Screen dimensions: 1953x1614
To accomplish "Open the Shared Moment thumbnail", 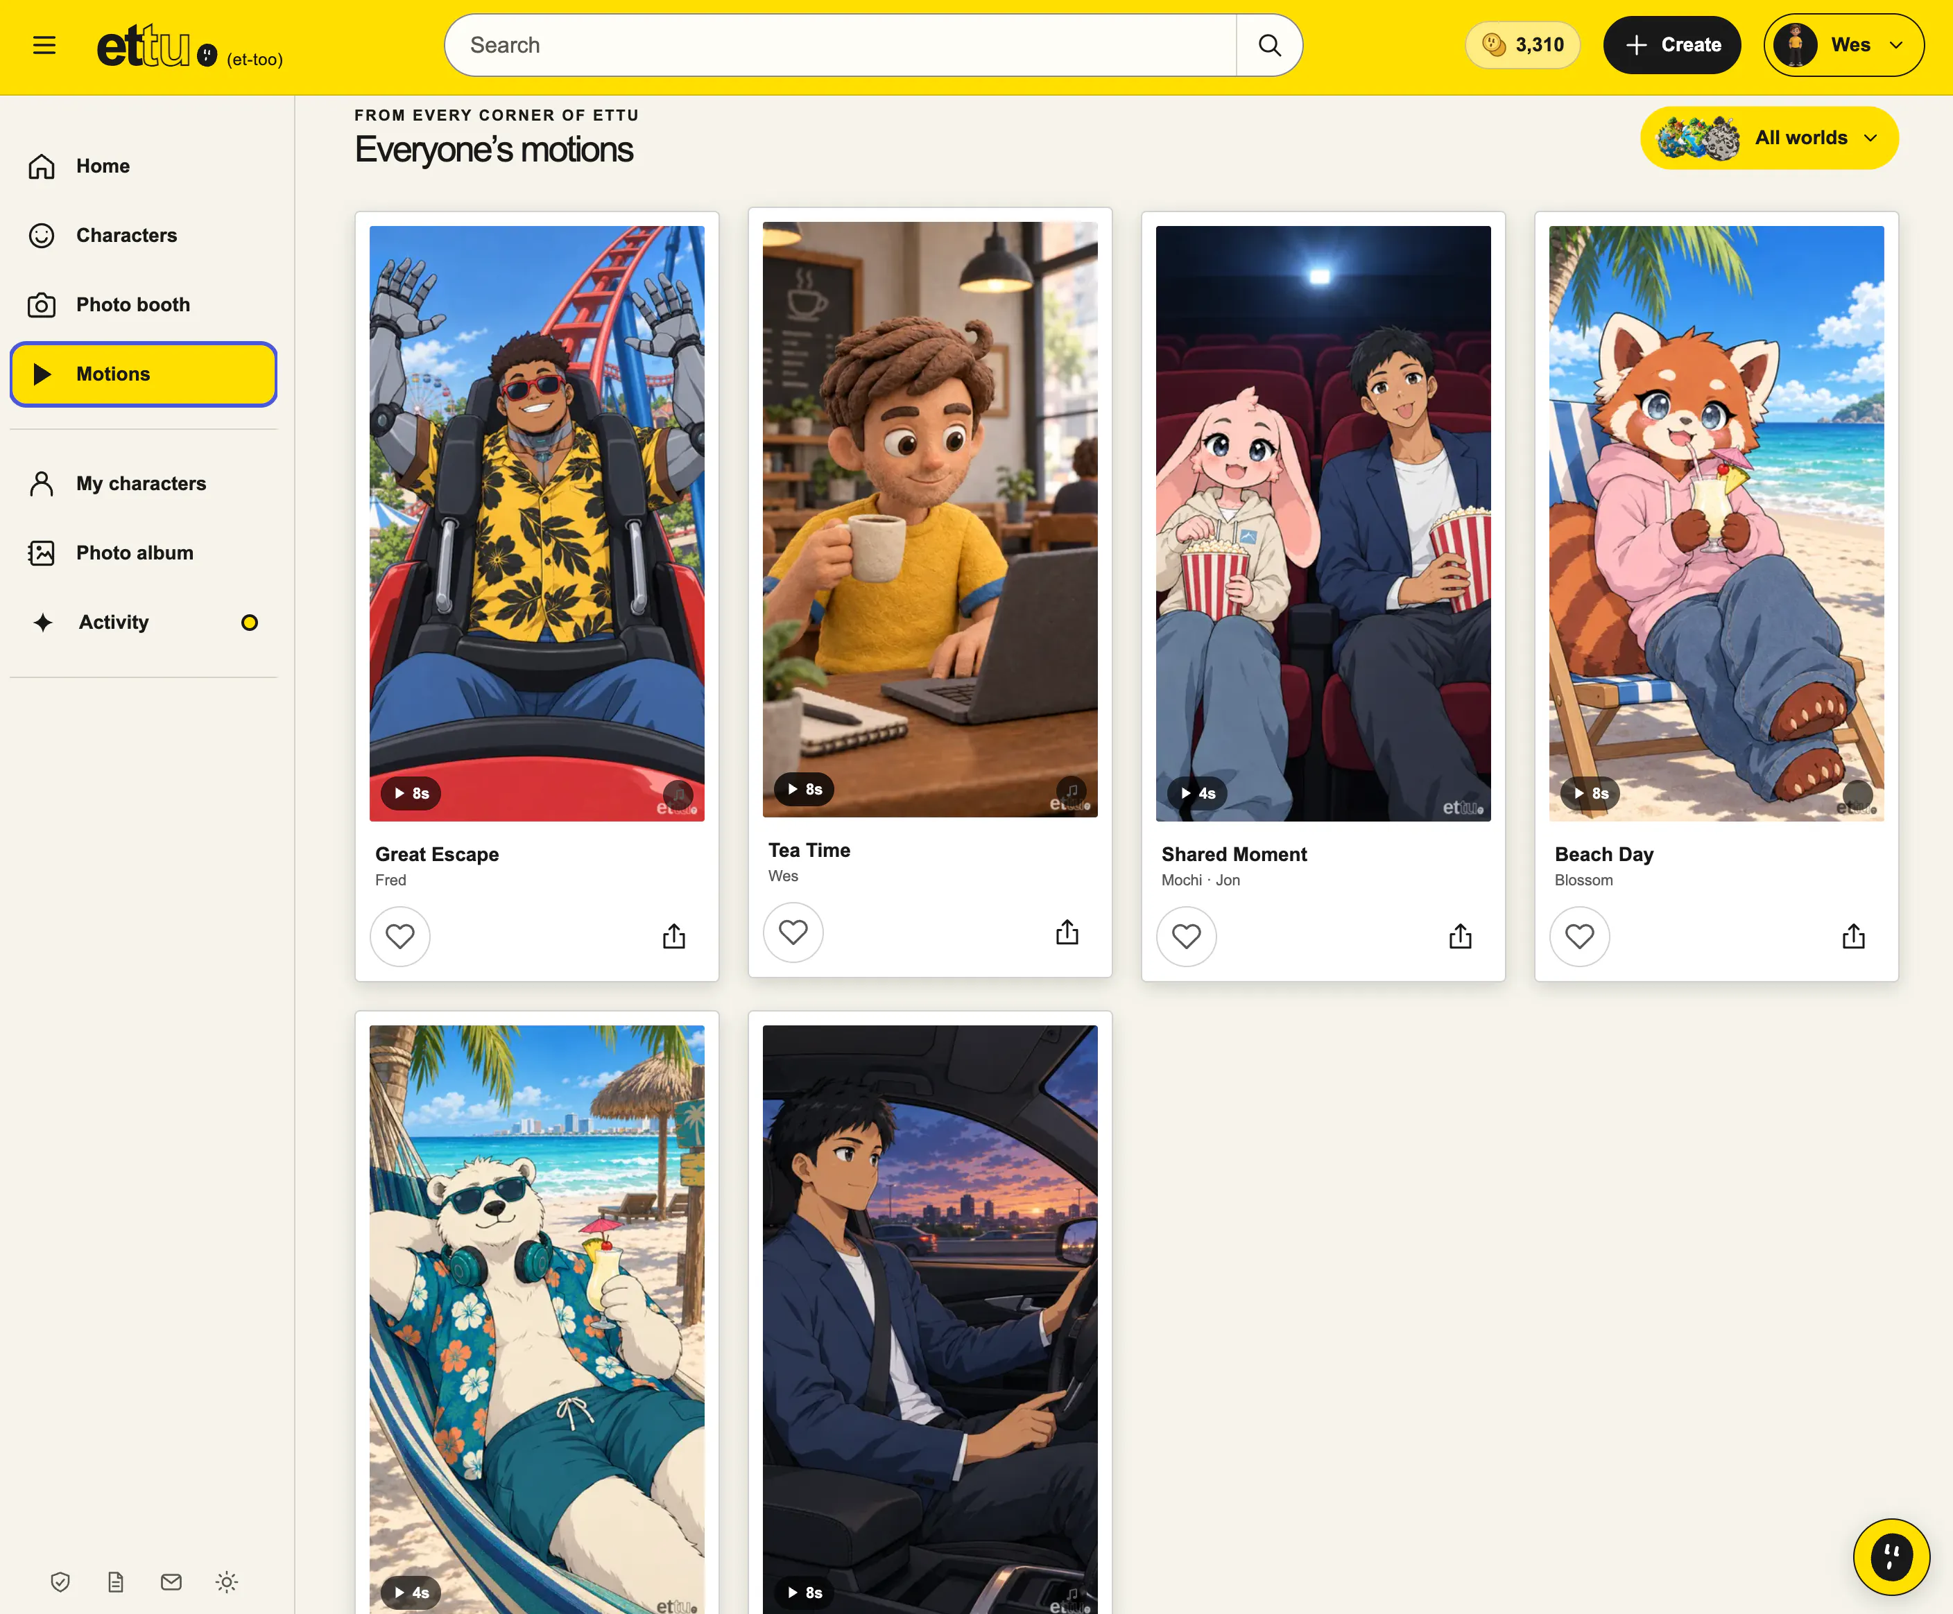I will [x=1323, y=523].
